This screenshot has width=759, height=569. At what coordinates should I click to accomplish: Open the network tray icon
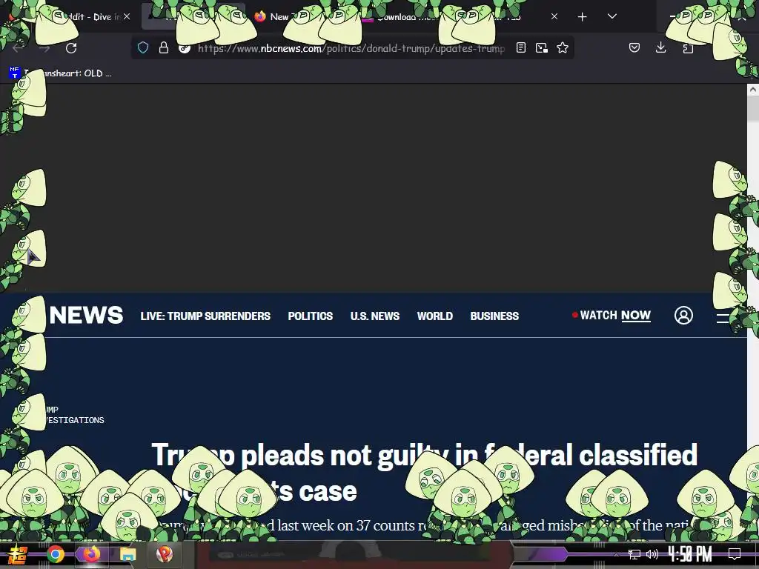(634, 554)
